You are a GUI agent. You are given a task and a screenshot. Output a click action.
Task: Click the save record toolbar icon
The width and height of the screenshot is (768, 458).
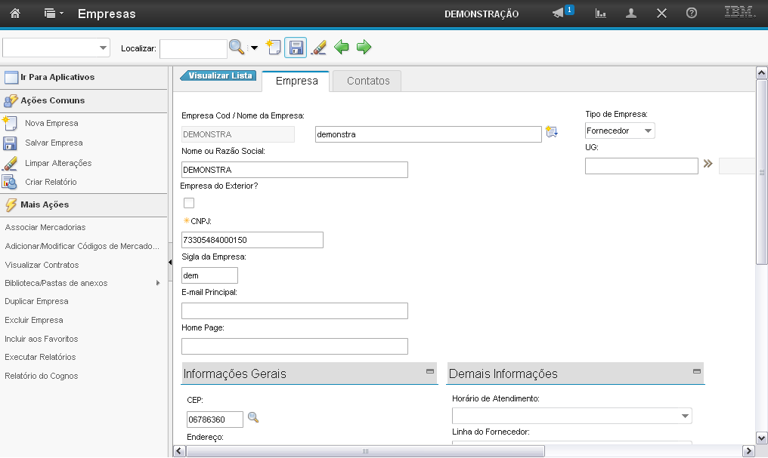tap(296, 48)
